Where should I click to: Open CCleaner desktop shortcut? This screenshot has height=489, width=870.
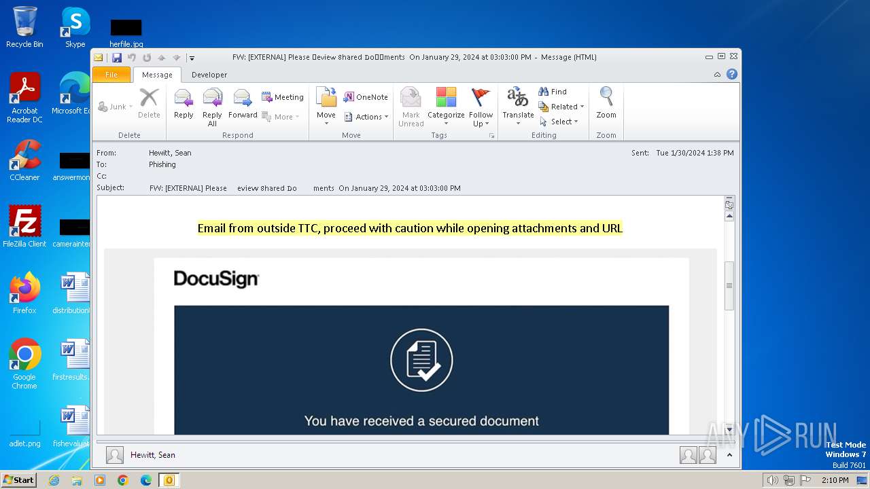tap(24, 160)
